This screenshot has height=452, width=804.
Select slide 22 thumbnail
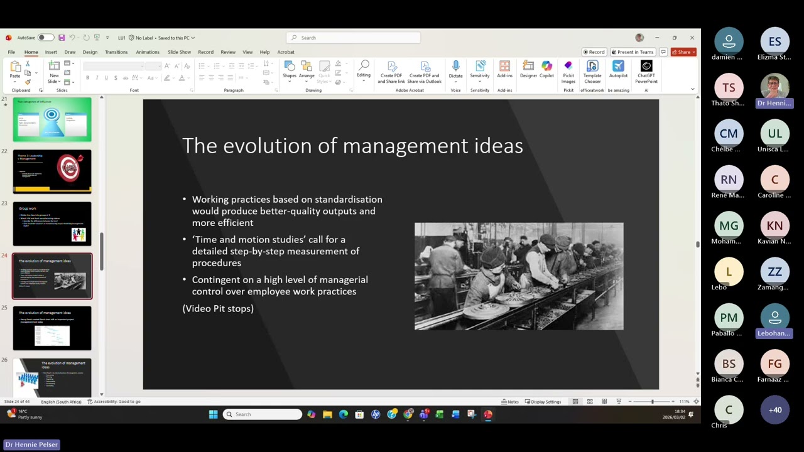[x=52, y=171]
